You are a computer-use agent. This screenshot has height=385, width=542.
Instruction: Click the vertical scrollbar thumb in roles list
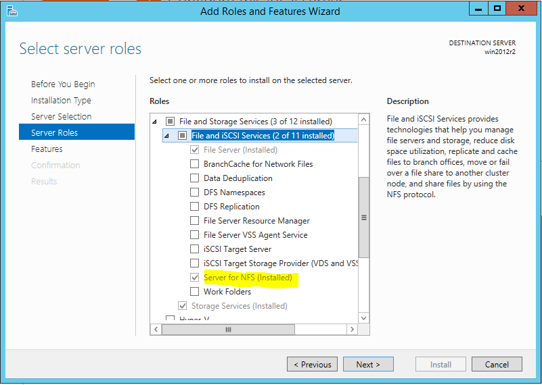tap(363, 217)
